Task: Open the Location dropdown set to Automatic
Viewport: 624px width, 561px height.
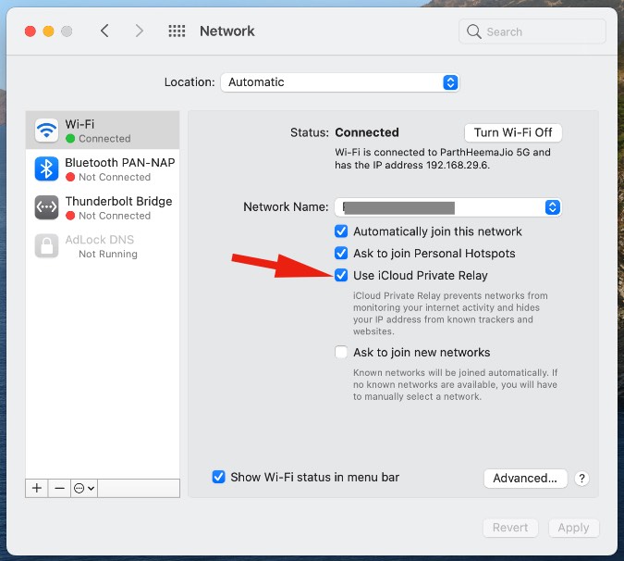Action: point(339,82)
